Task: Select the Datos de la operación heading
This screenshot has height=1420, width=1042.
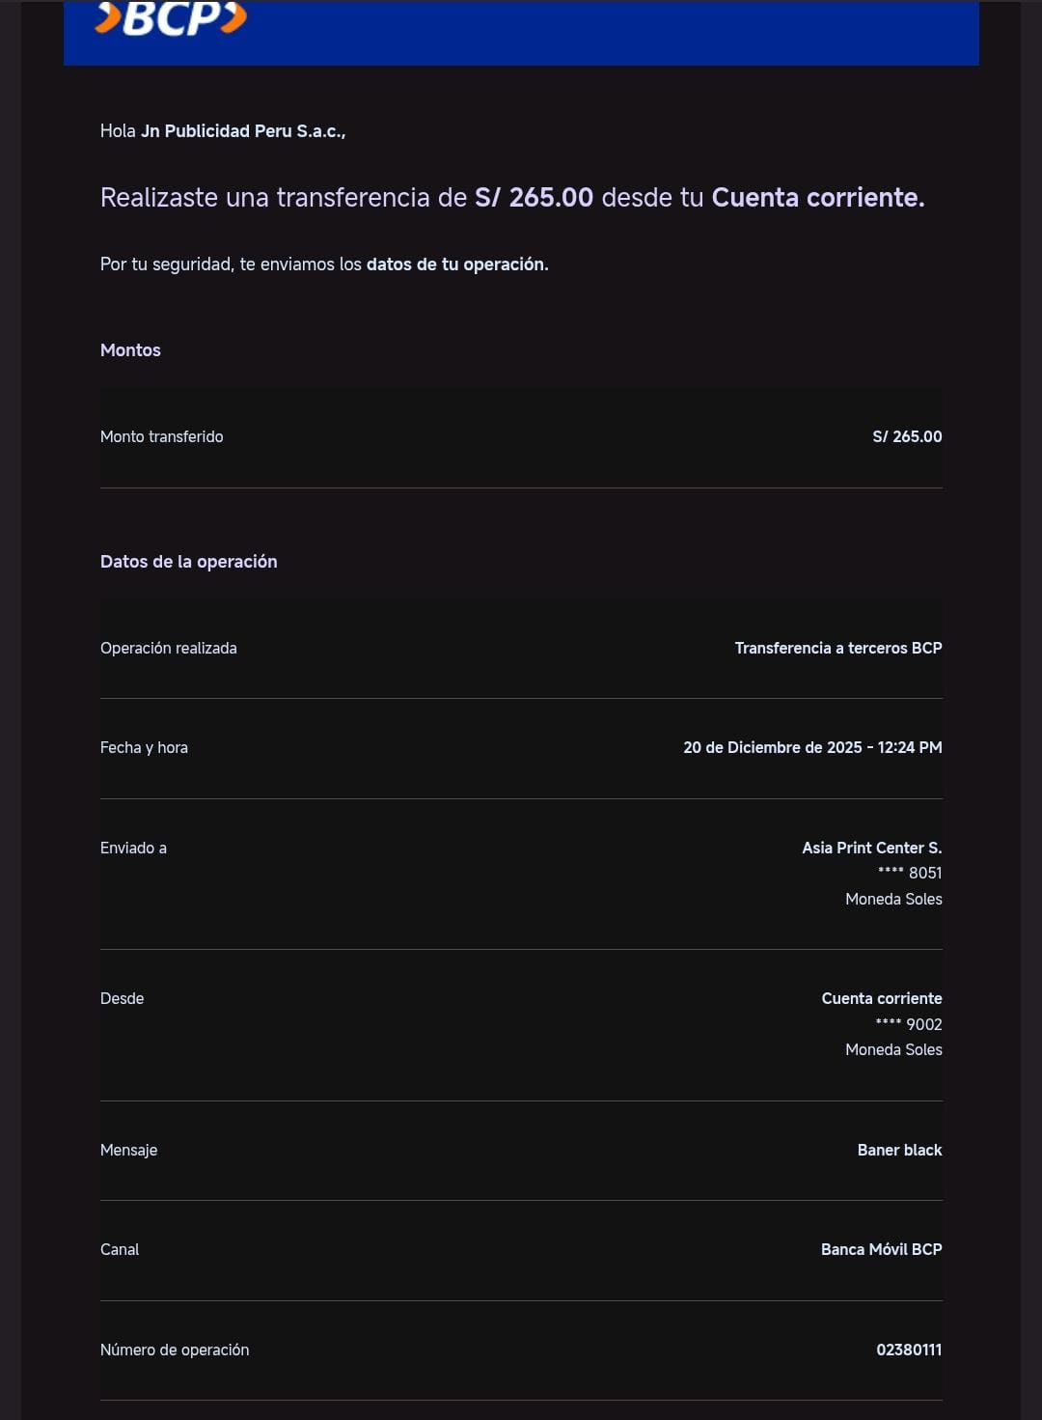Action: [188, 562]
